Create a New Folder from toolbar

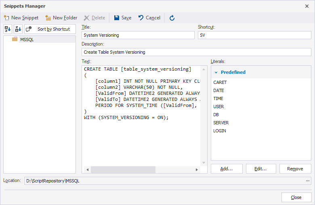(x=61, y=18)
